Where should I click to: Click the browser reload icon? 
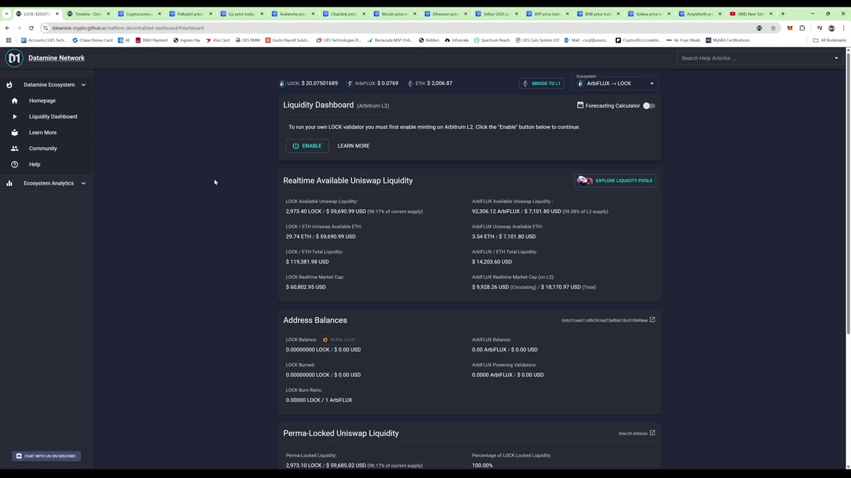coord(31,28)
